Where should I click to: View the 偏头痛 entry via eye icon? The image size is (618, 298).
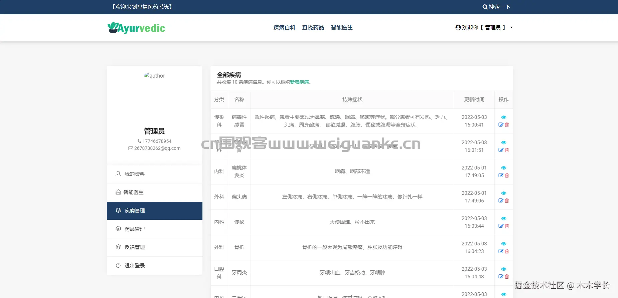tap(504, 193)
